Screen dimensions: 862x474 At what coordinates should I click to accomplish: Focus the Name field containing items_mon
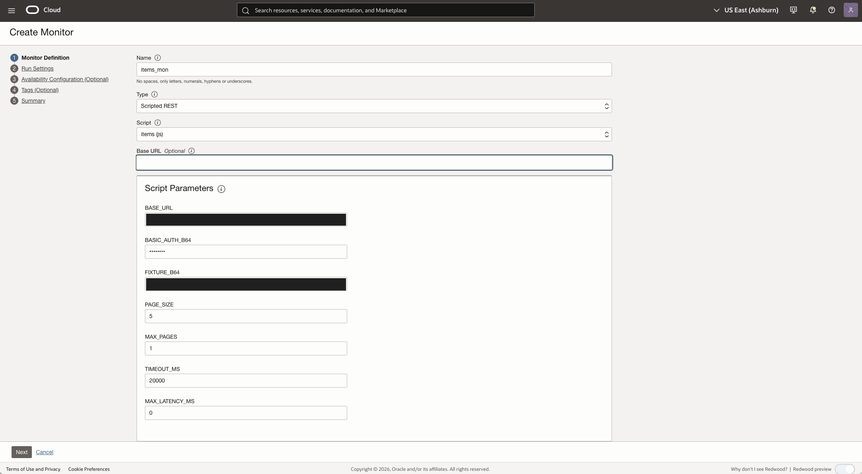tap(374, 70)
